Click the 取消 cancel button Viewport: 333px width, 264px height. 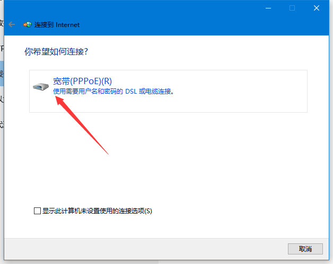(x=305, y=249)
